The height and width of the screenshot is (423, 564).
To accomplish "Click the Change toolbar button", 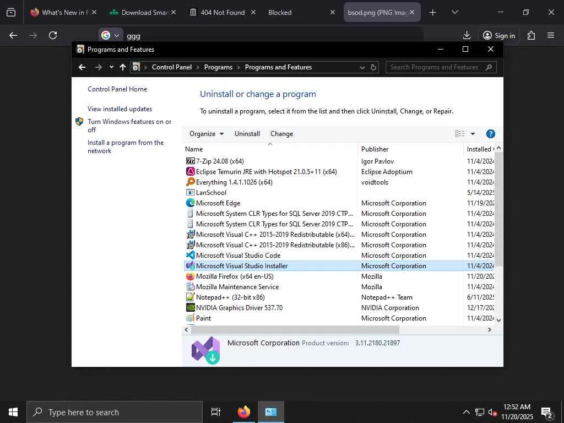I will 281,134.
